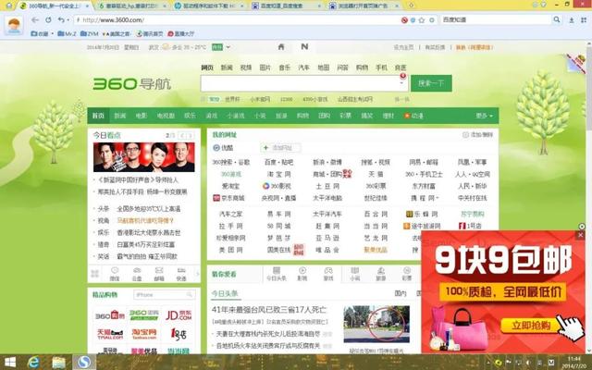The width and height of the screenshot is (592, 370).
Task: Open the 乐蜂网 link
Action: 422,214
